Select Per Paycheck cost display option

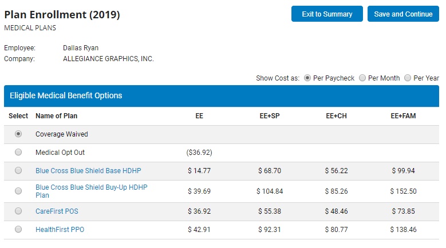tap(307, 78)
